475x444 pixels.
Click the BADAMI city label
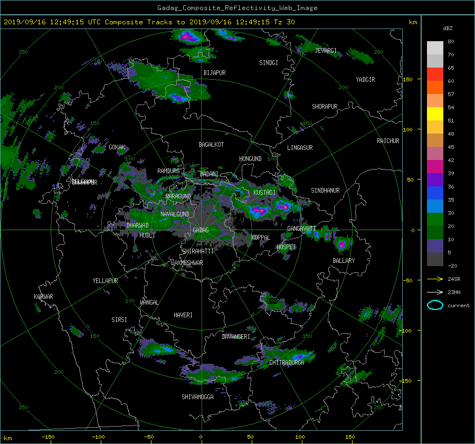[x=209, y=174]
